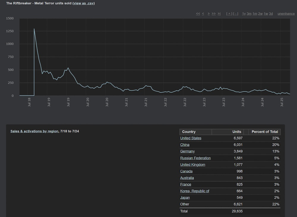The image size is (297, 217).
Task: Open the view as .csv link
Action: pos(83,3)
